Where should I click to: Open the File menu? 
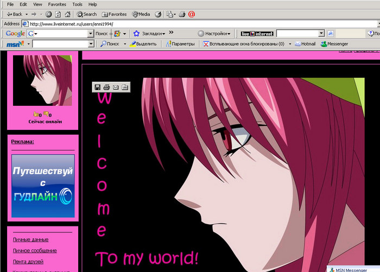pos(10,4)
